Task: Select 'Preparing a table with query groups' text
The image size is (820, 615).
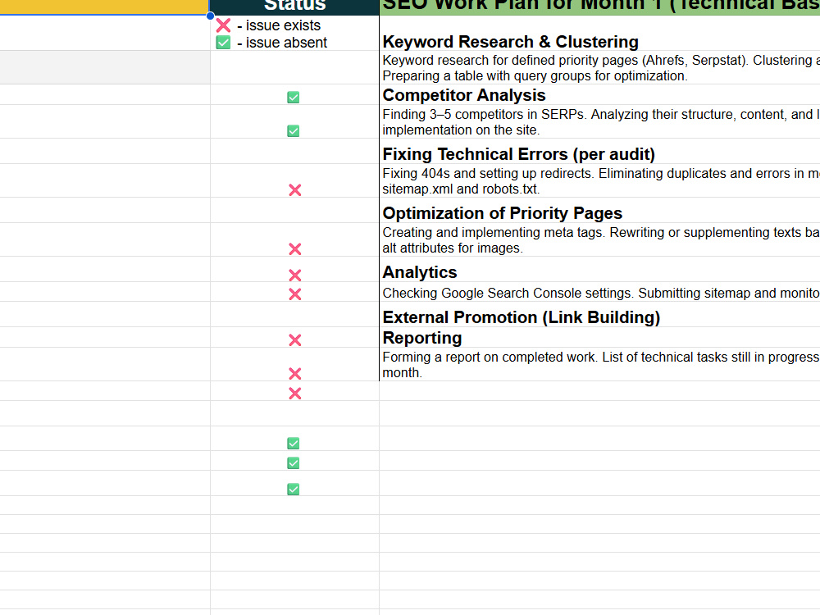Action: (x=535, y=75)
